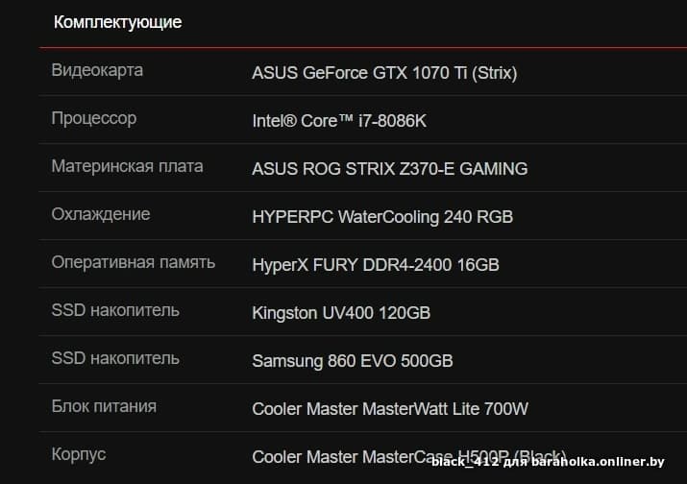Click ASUS ROG STRIX Z370-E GAMING text
Screen dimensions: 687x484
[x=390, y=169]
